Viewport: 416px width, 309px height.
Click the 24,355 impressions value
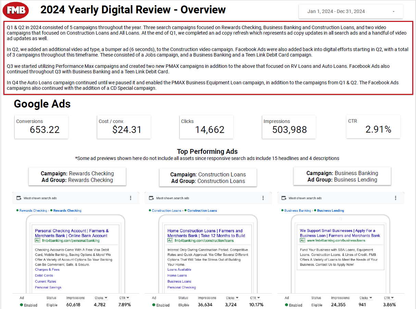point(338,305)
